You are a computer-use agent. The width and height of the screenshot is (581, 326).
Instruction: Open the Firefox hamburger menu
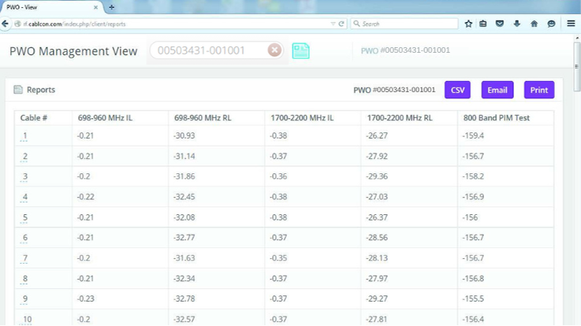571,24
